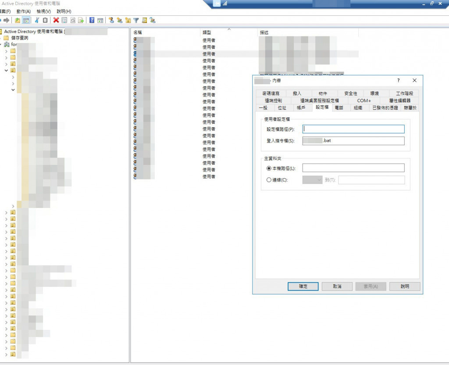The height and width of the screenshot is (365, 449).
Task: Select the 本機路徑(L) radio button
Action: click(x=269, y=168)
